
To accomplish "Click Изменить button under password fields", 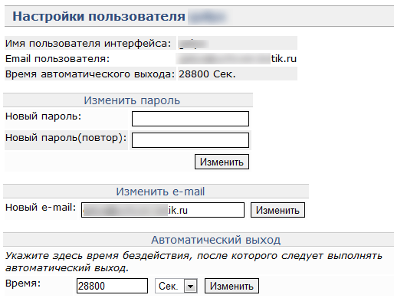I will tap(222, 162).
